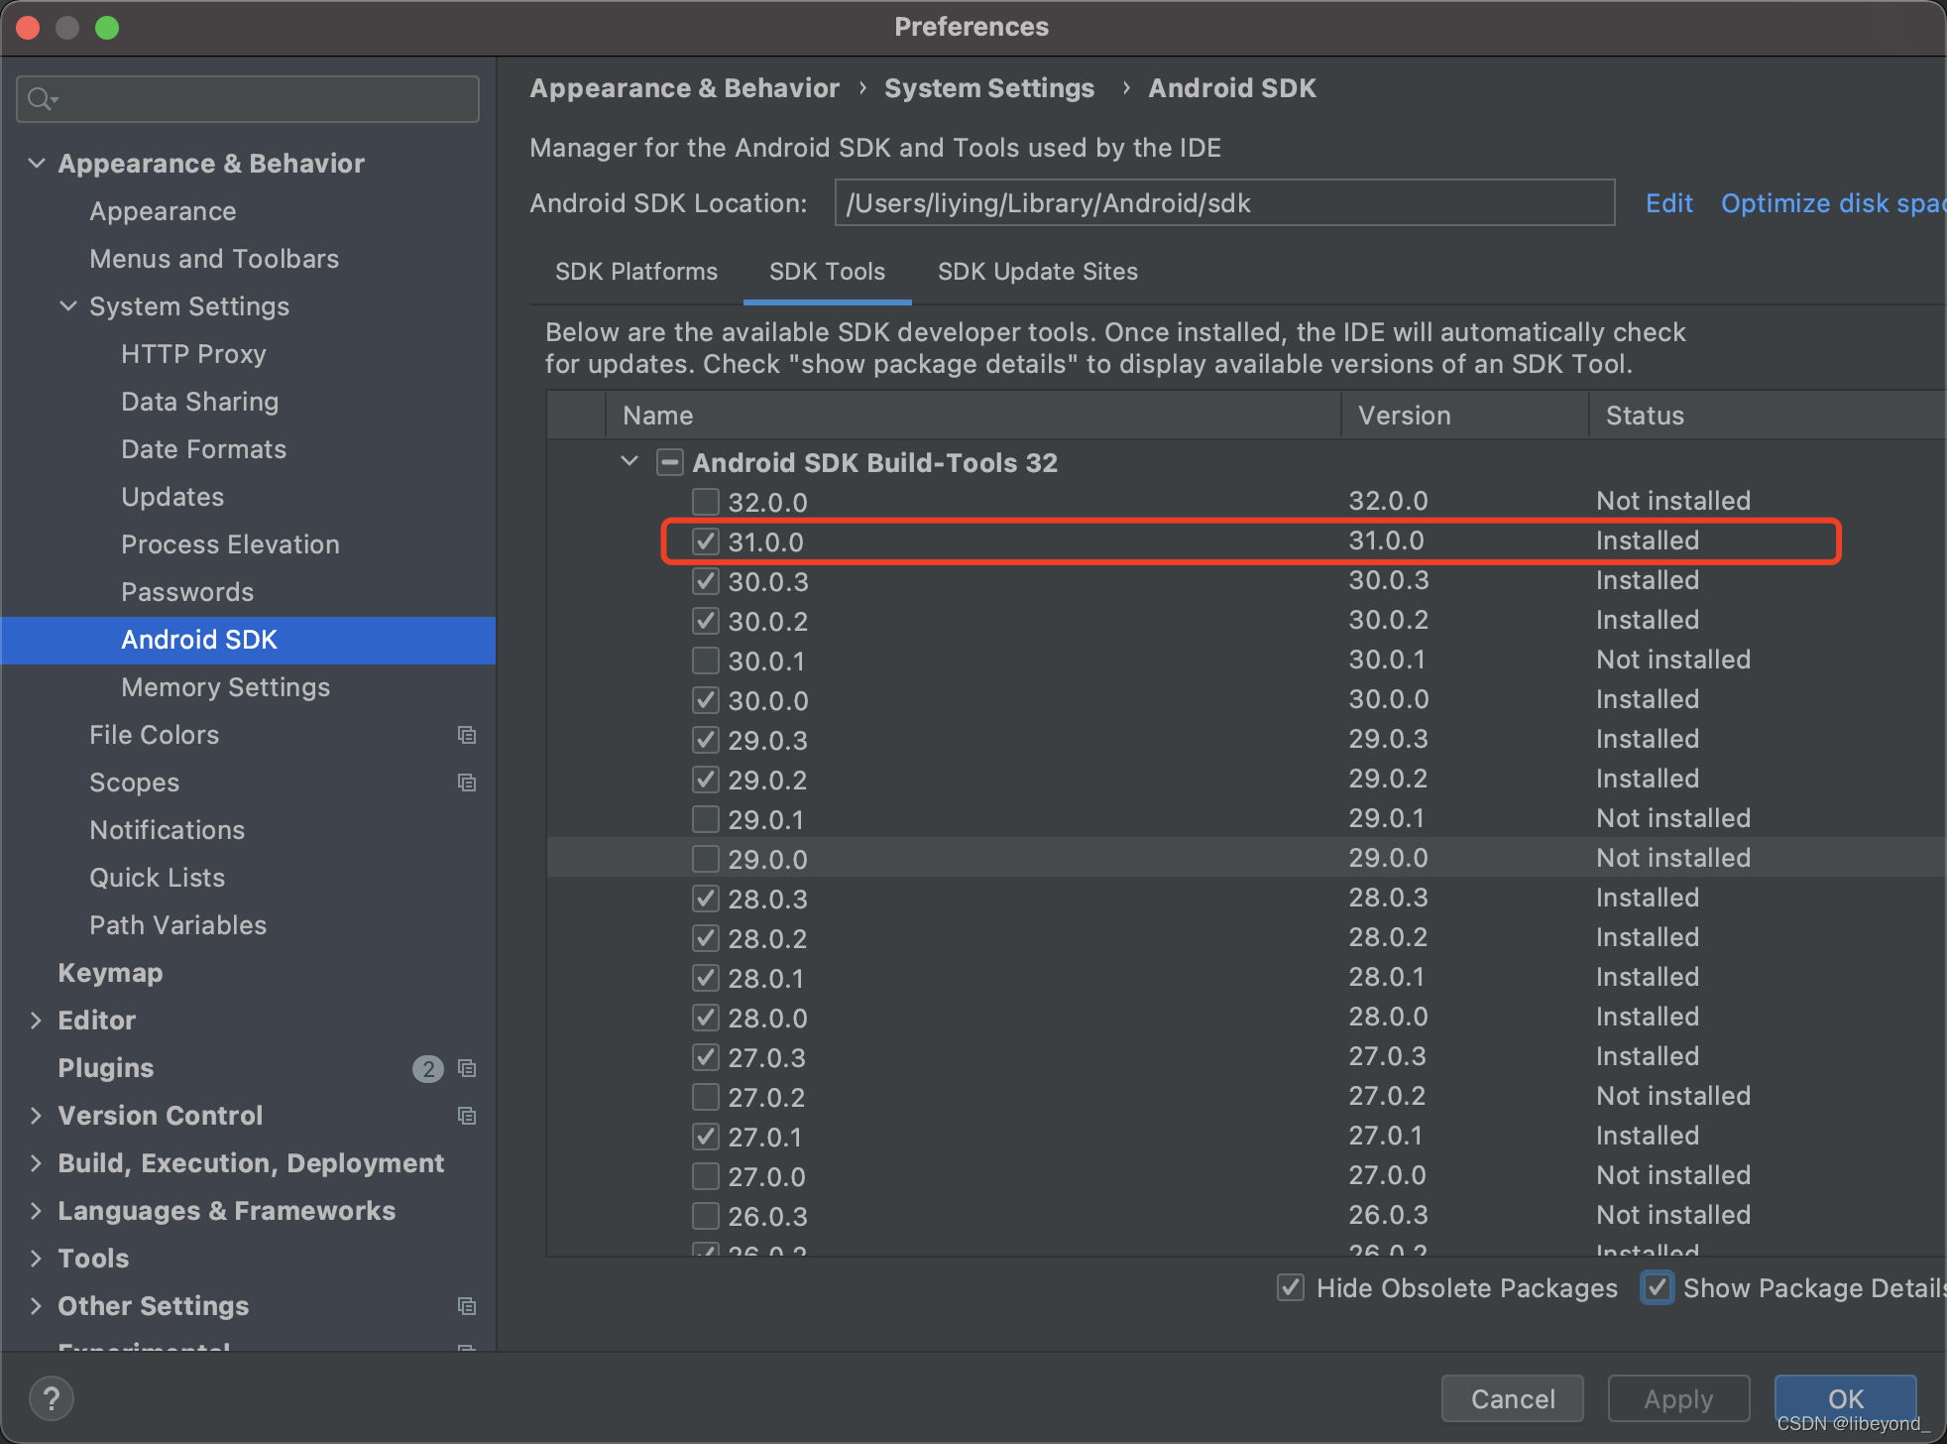Disable Show Package Details
Image resolution: width=1947 pixels, height=1444 pixels.
coord(1658,1287)
